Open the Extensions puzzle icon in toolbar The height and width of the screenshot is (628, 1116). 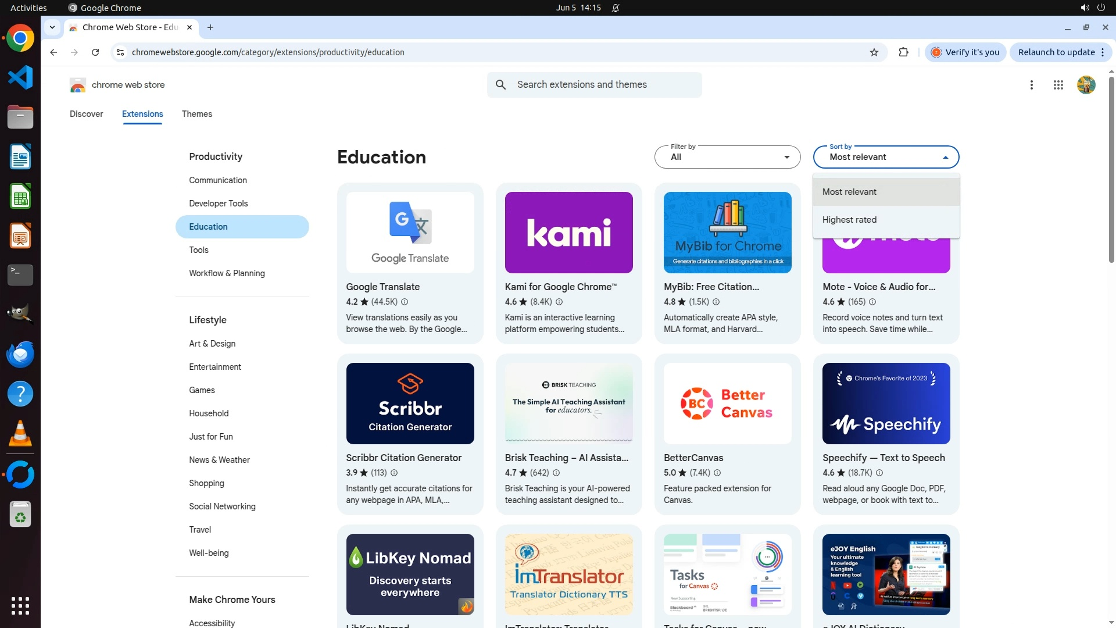tap(903, 52)
